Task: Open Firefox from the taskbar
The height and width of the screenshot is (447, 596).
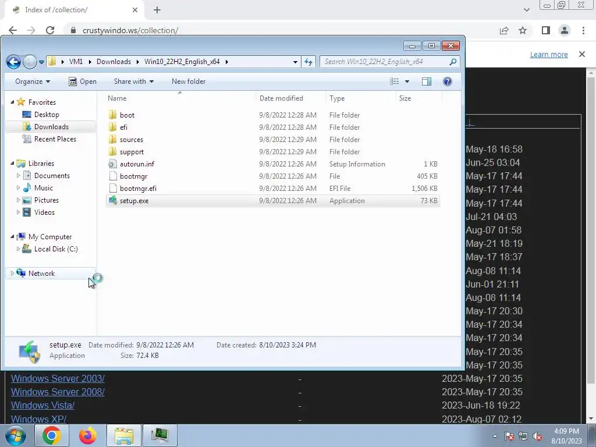Action: (x=88, y=435)
